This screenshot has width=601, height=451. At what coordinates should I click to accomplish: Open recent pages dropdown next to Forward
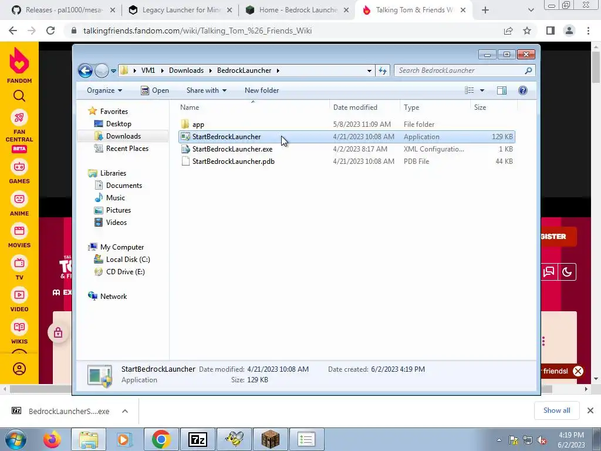pyautogui.click(x=113, y=70)
